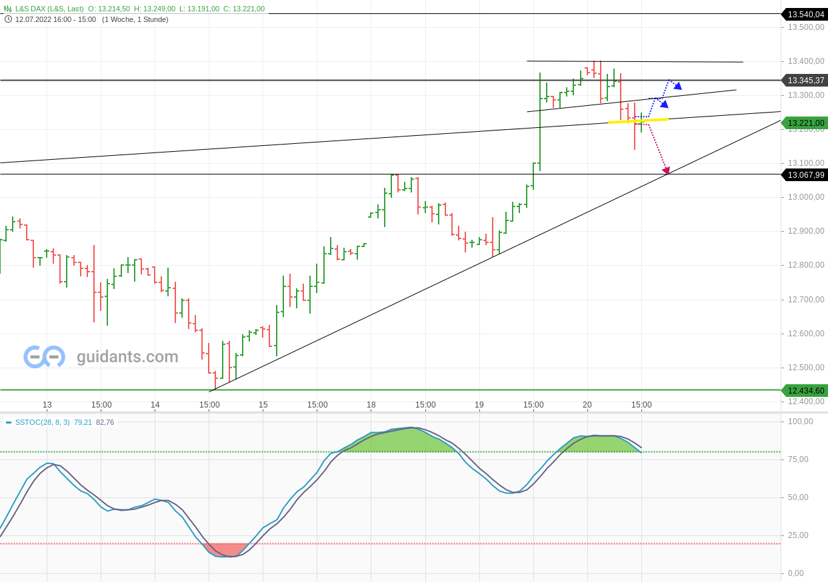Click the clock icon next to the date range
This screenshot has width=828, height=582.
point(7,19)
